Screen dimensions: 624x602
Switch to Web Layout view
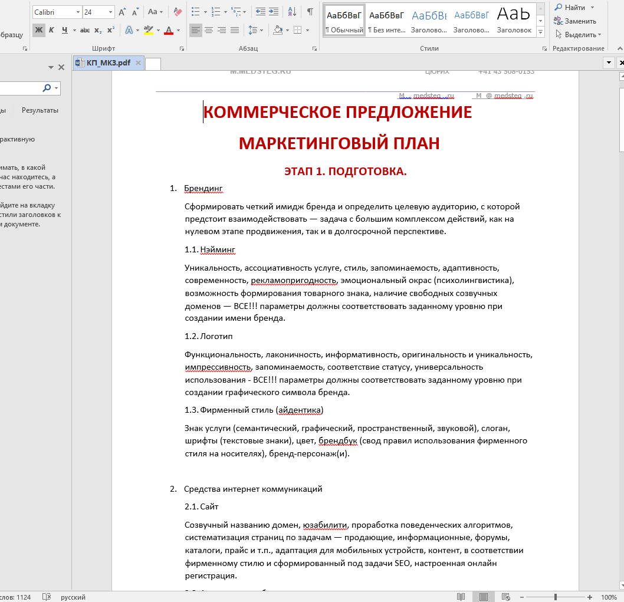point(506,597)
